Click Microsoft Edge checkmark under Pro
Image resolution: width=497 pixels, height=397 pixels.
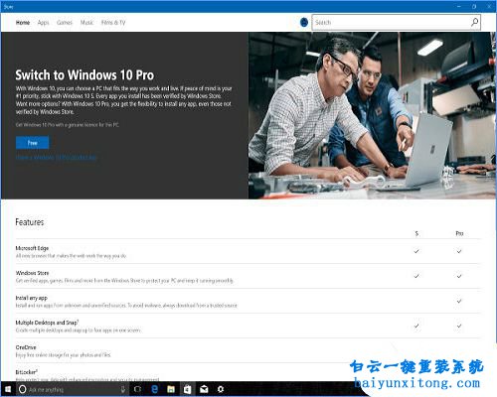coord(459,251)
